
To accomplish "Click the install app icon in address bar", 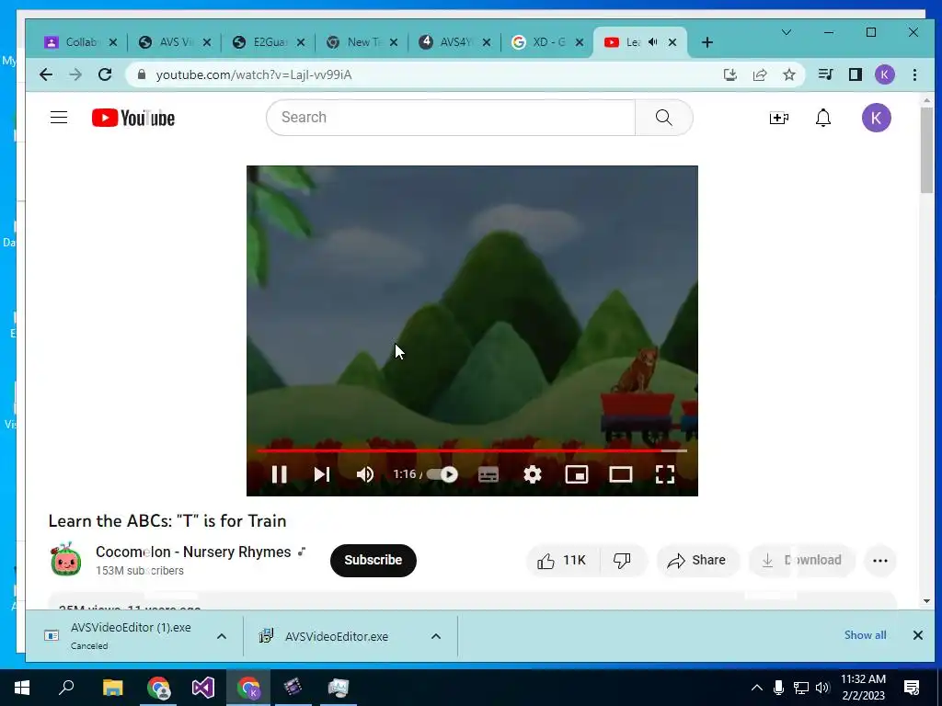I will point(729,74).
